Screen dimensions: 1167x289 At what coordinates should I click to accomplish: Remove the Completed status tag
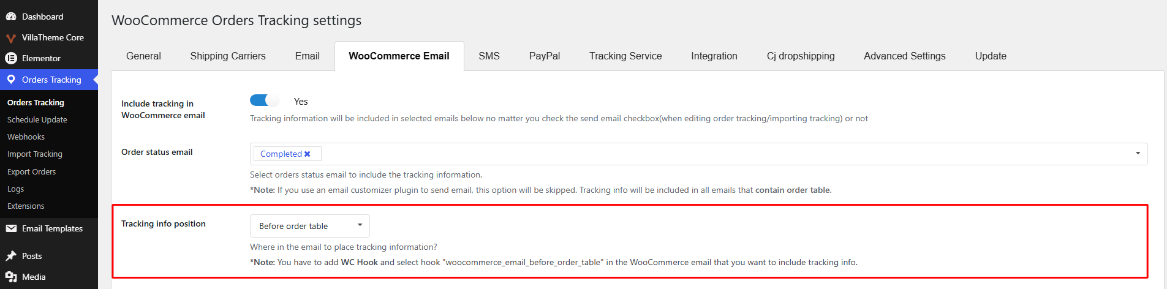(x=308, y=154)
